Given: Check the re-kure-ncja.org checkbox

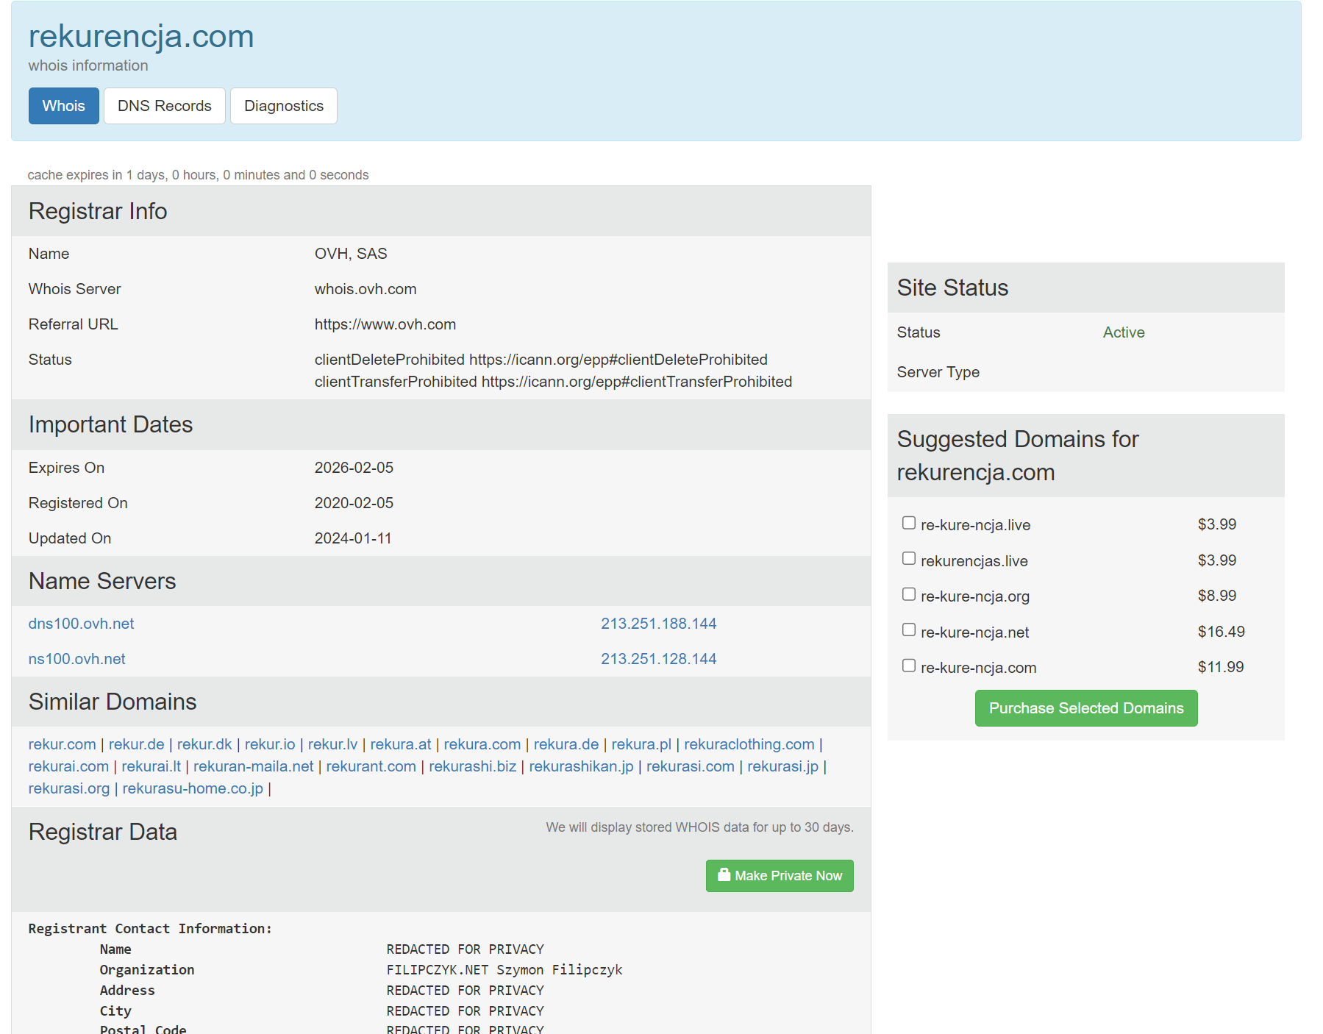Looking at the screenshot, I should point(909,594).
